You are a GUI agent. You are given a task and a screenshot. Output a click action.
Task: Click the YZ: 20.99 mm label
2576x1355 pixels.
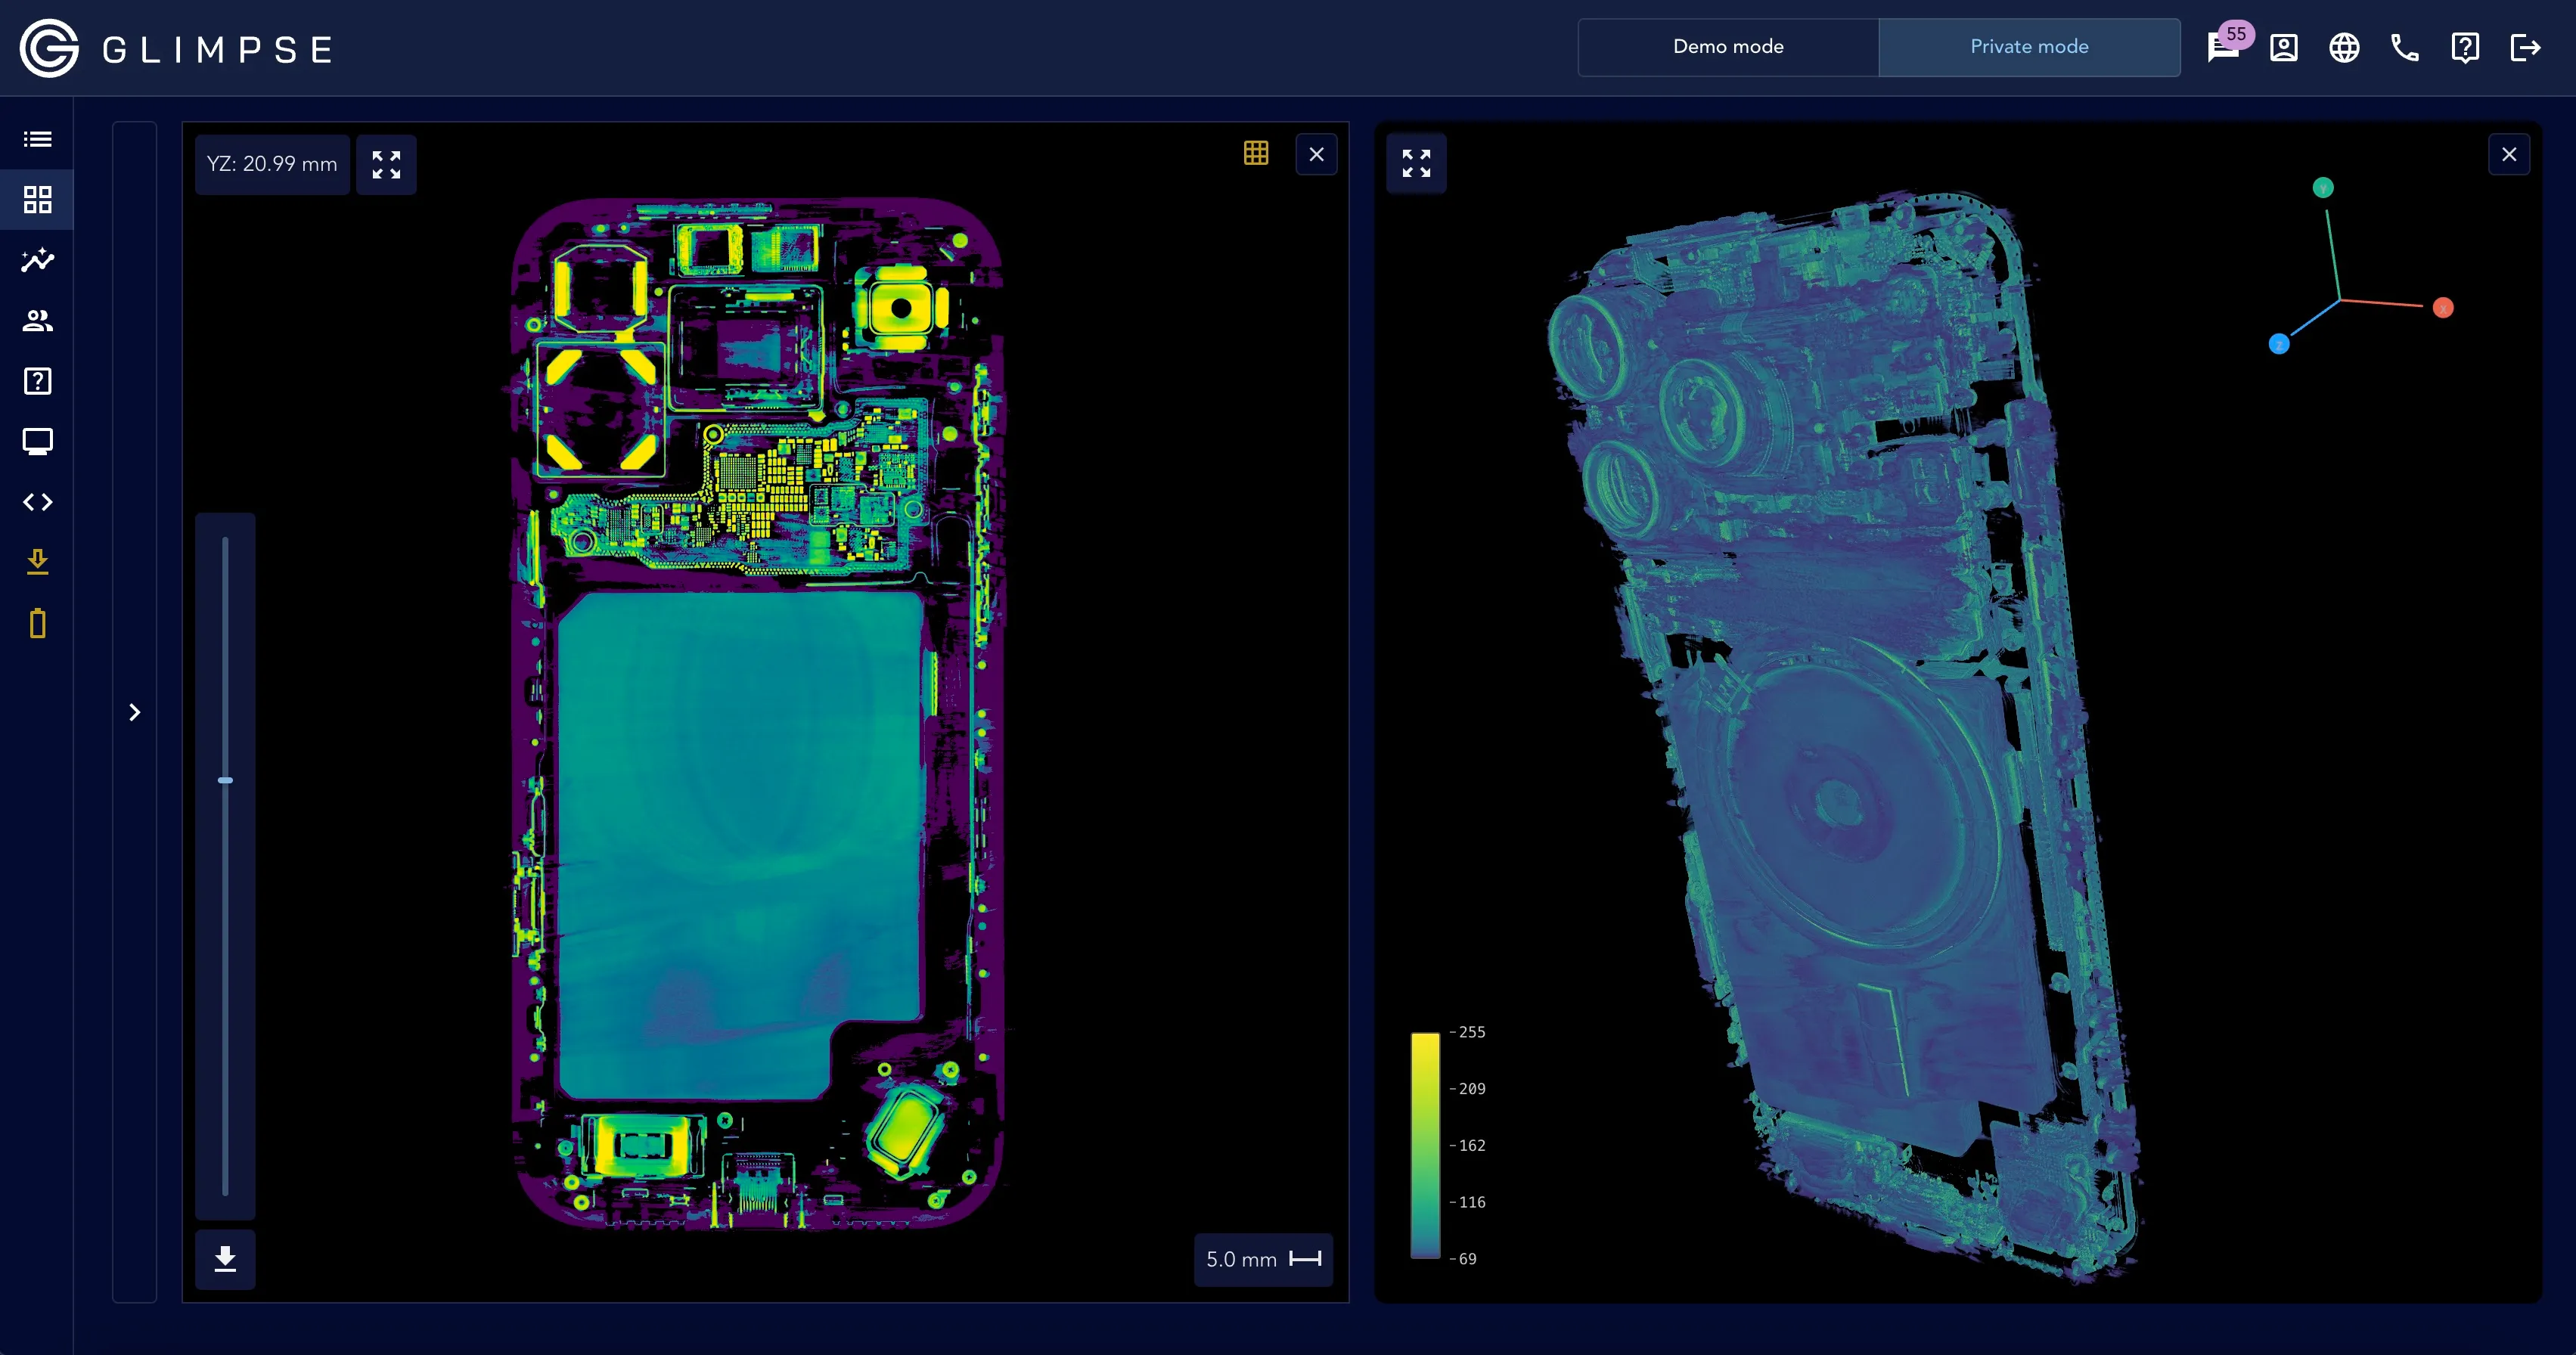click(x=272, y=164)
